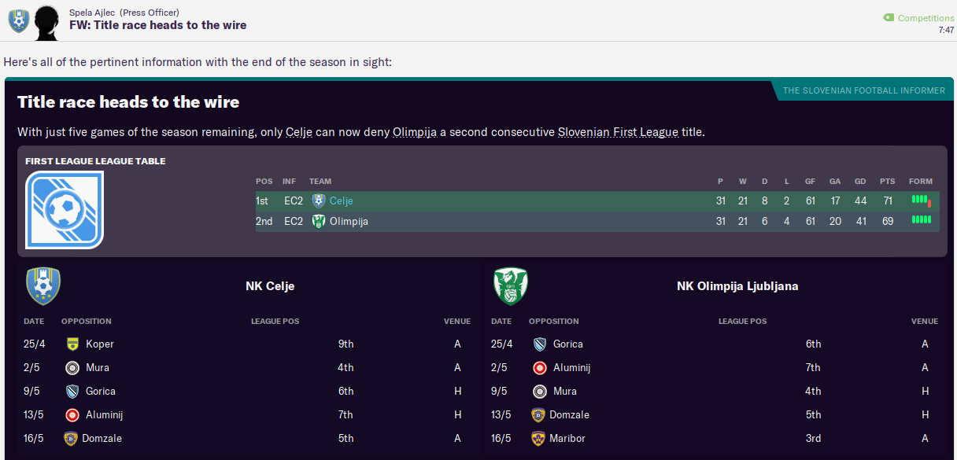Click the Celje club badge in the message header

pyautogui.click(x=18, y=21)
